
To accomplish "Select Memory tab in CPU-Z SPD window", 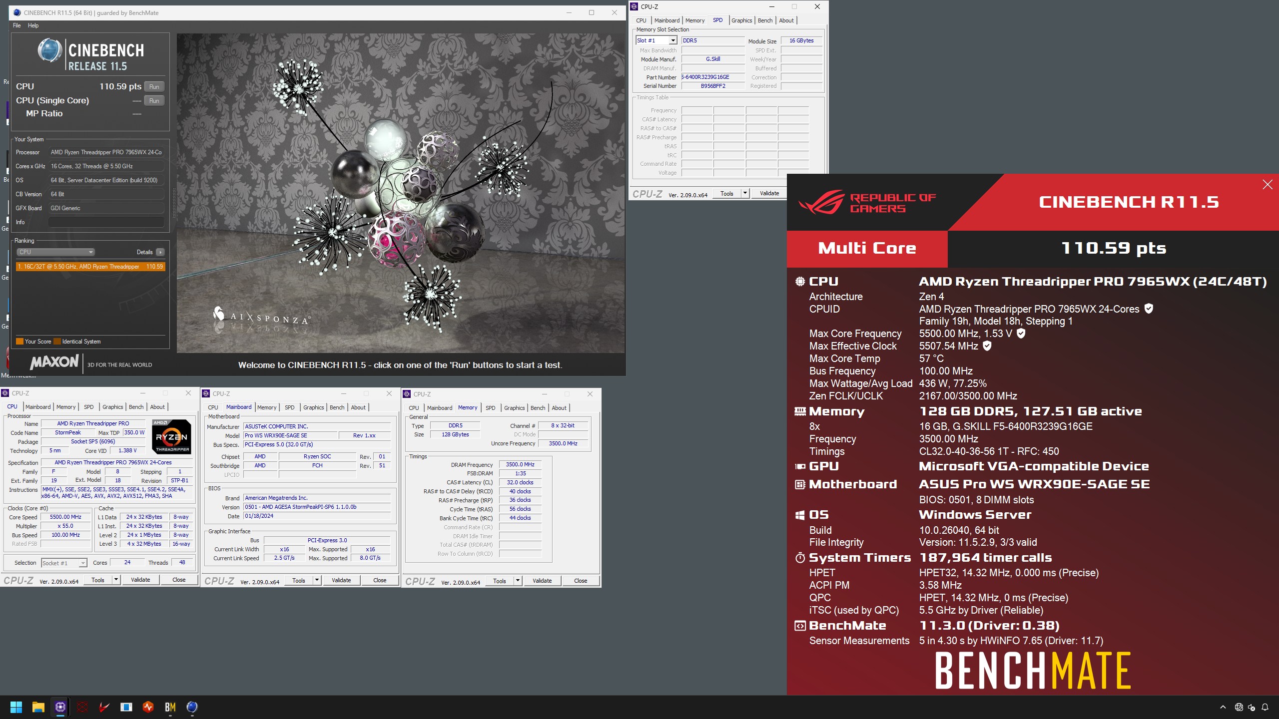I will (x=695, y=20).
